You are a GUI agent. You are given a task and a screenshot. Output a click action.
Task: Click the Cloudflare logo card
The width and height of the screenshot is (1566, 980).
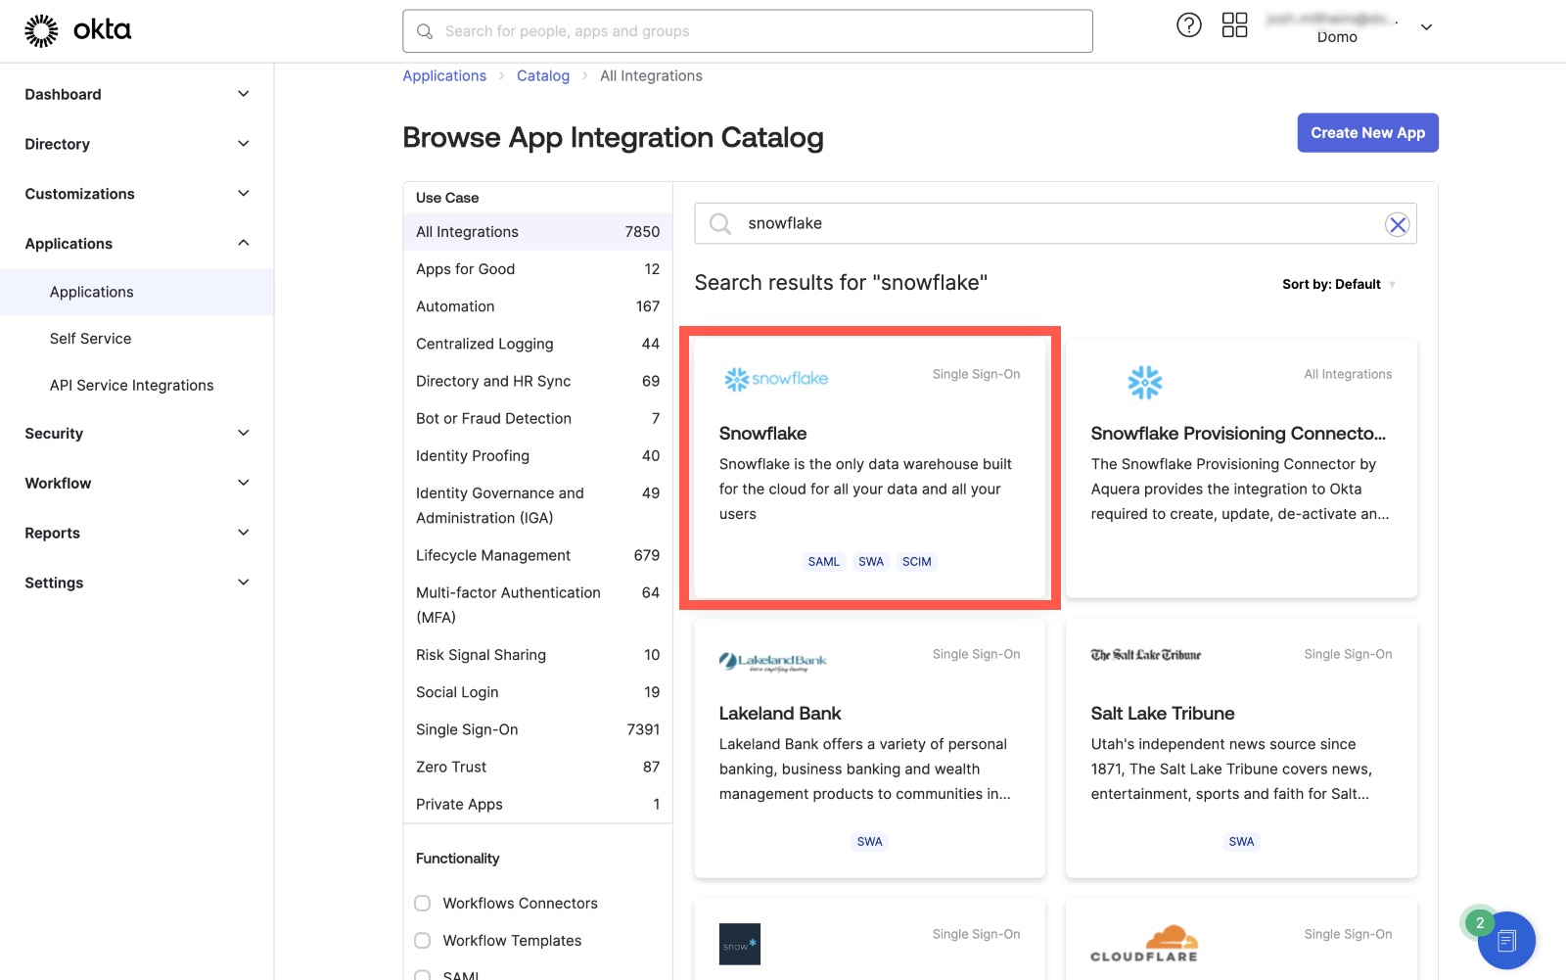[x=1143, y=943]
